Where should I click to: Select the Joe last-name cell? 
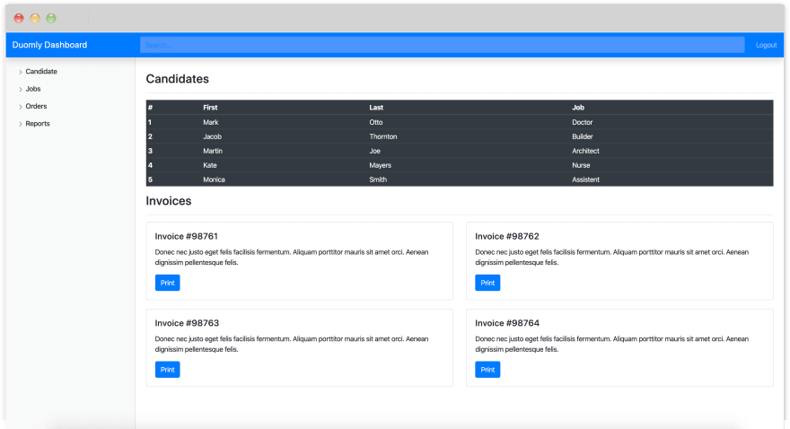[375, 151]
